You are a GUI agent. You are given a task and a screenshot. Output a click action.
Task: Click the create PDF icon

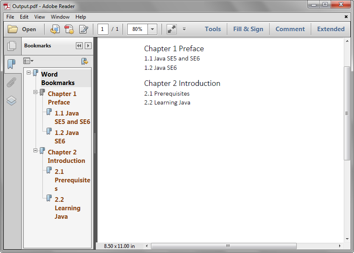coord(69,29)
